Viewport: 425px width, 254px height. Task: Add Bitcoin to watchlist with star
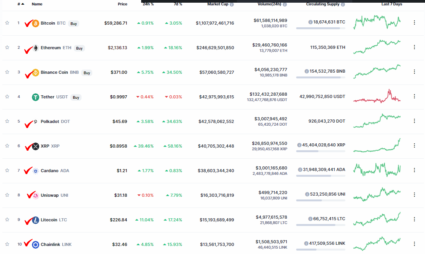click(x=7, y=23)
